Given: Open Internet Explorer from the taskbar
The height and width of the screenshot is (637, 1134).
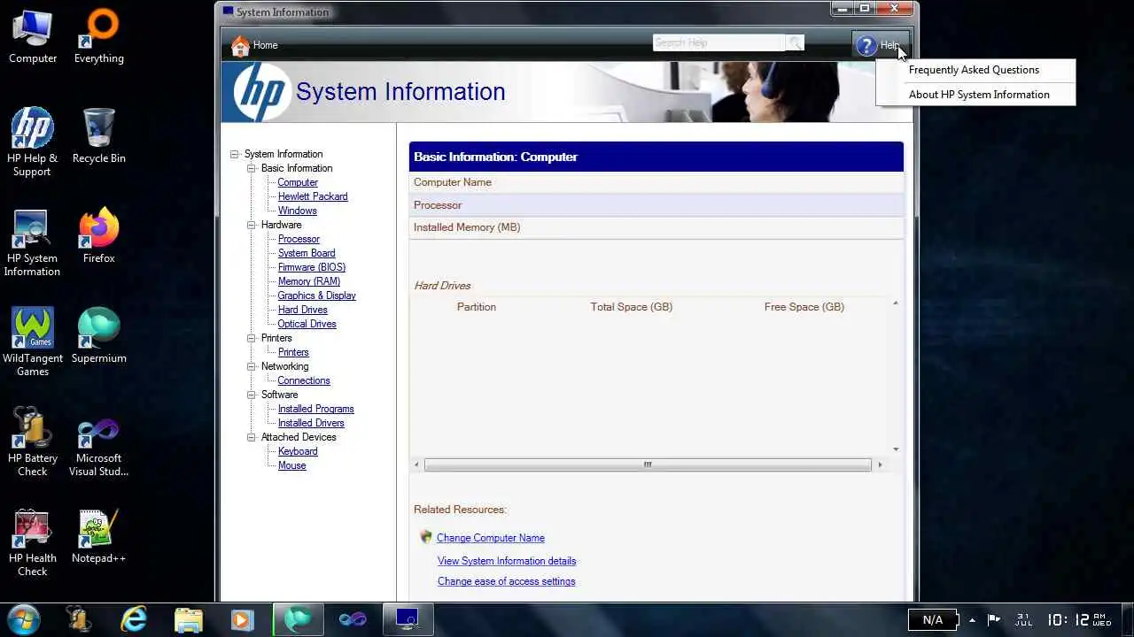Looking at the screenshot, I should coord(134,619).
